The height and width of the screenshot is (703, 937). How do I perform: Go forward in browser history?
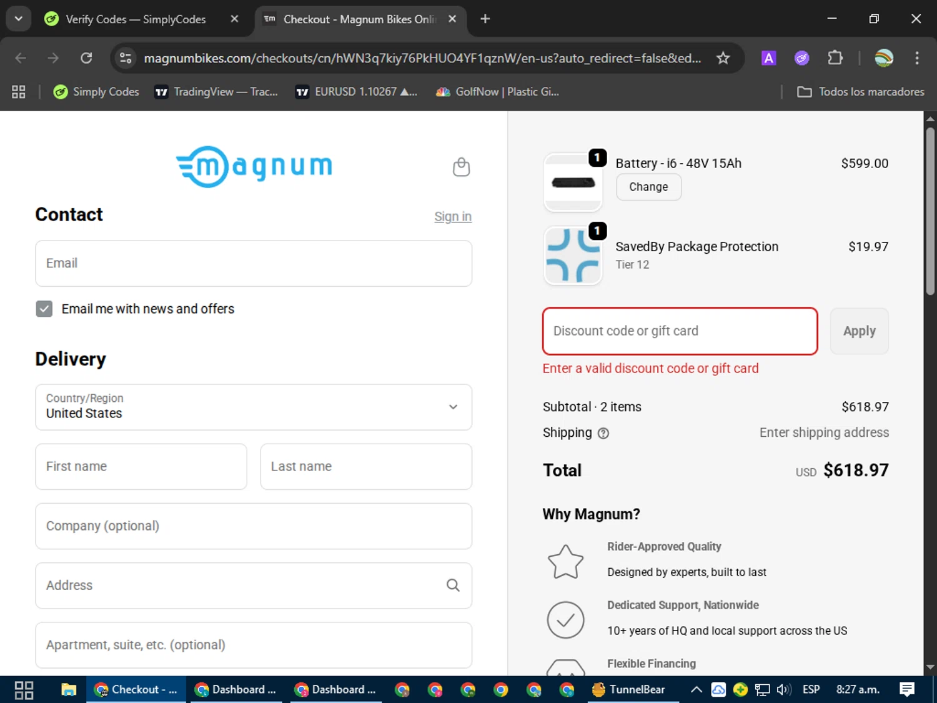[x=53, y=58]
